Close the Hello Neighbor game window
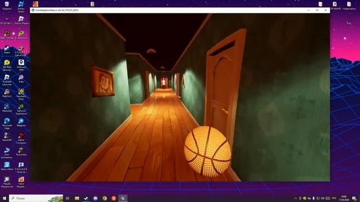The width and height of the screenshot is (360, 202). [x=326, y=10]
